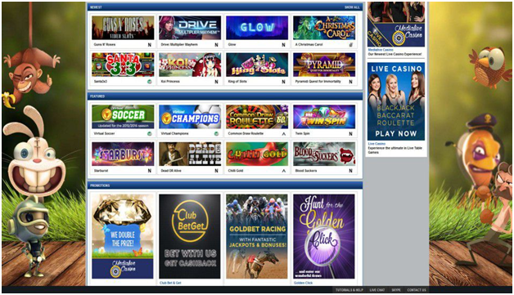Launch the Starburst slot thumbnail
This screenshot has width=514, height=295.
tap(123, 154)
